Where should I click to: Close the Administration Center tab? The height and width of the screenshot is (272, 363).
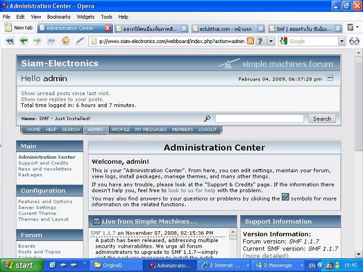coord(107,28)
